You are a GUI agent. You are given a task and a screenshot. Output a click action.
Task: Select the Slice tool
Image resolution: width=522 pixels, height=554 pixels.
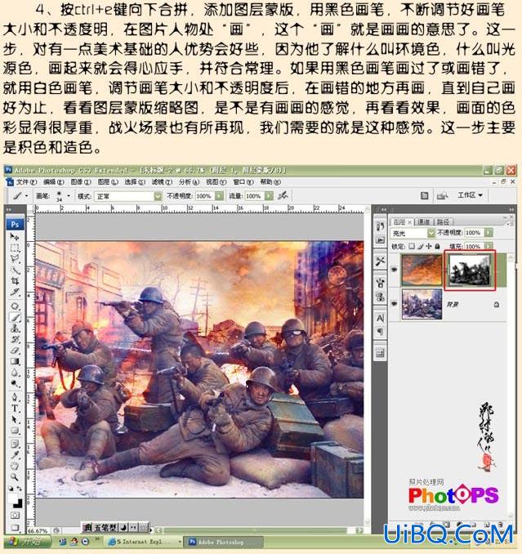coord(15,293)
